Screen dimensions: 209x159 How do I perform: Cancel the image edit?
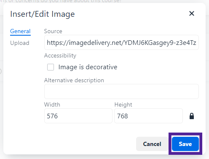pyautogui.click(x=152, y=144)
